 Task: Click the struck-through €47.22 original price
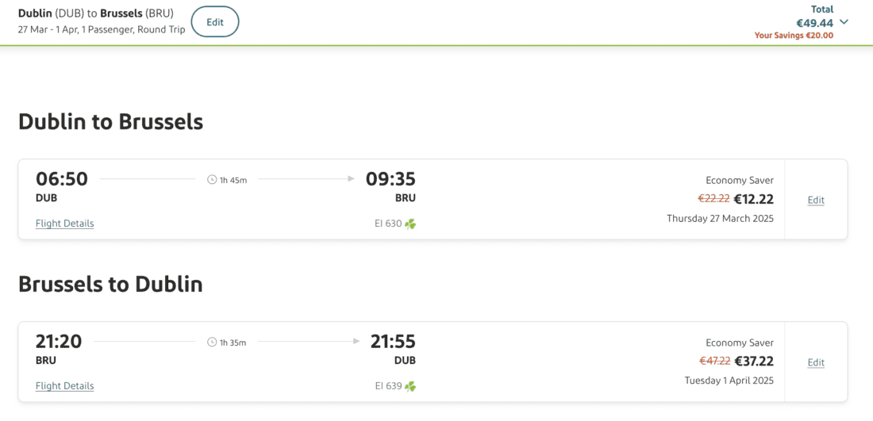click(714, 362)
